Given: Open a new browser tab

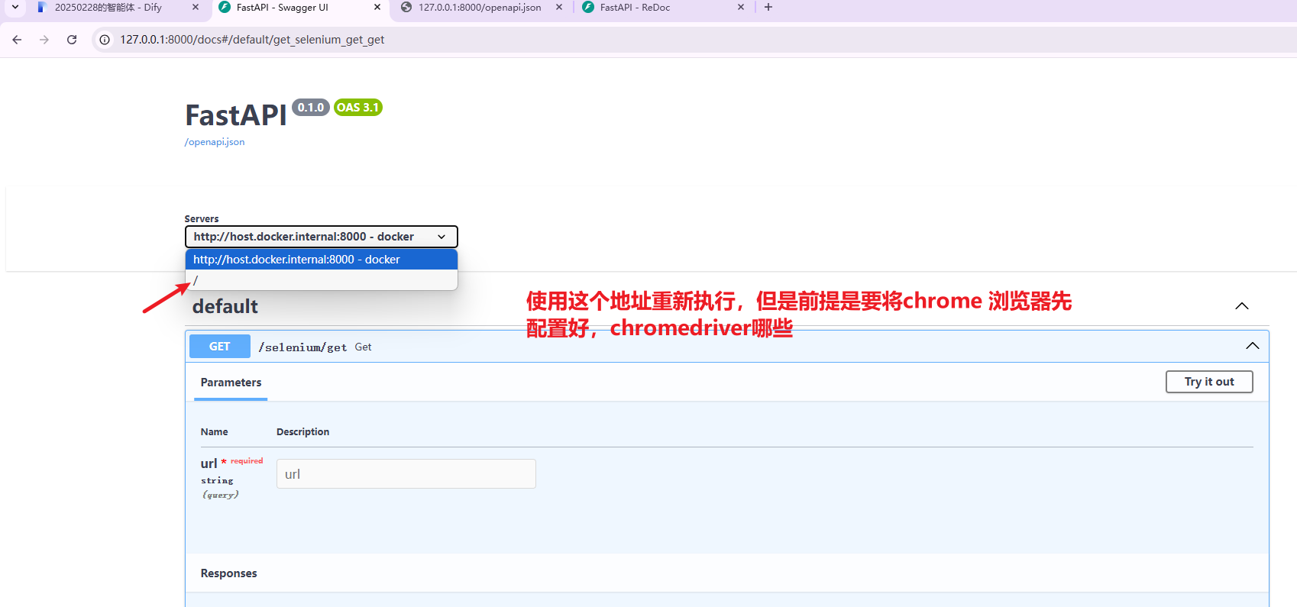Looking at the screenshot, I should click(x=768, y=7).
